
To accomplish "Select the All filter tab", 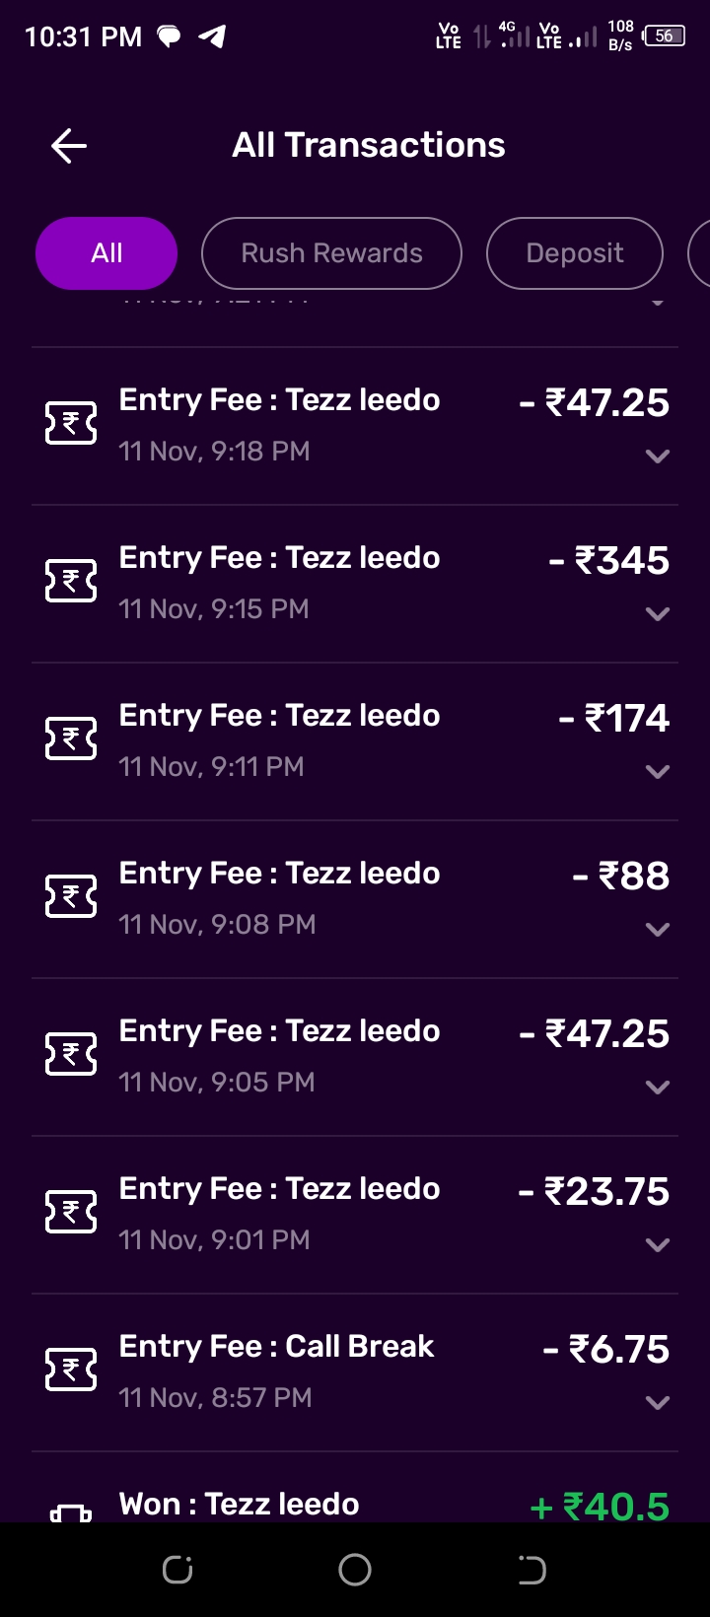I will click(x=106, y=253).
